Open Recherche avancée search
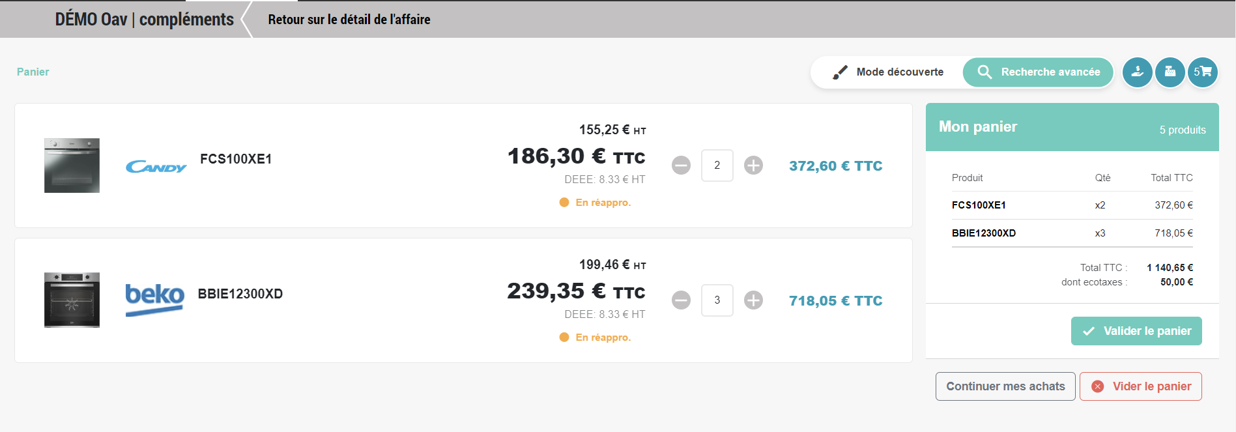The width and height of the screenshot is (1236, 432). 1039,72
